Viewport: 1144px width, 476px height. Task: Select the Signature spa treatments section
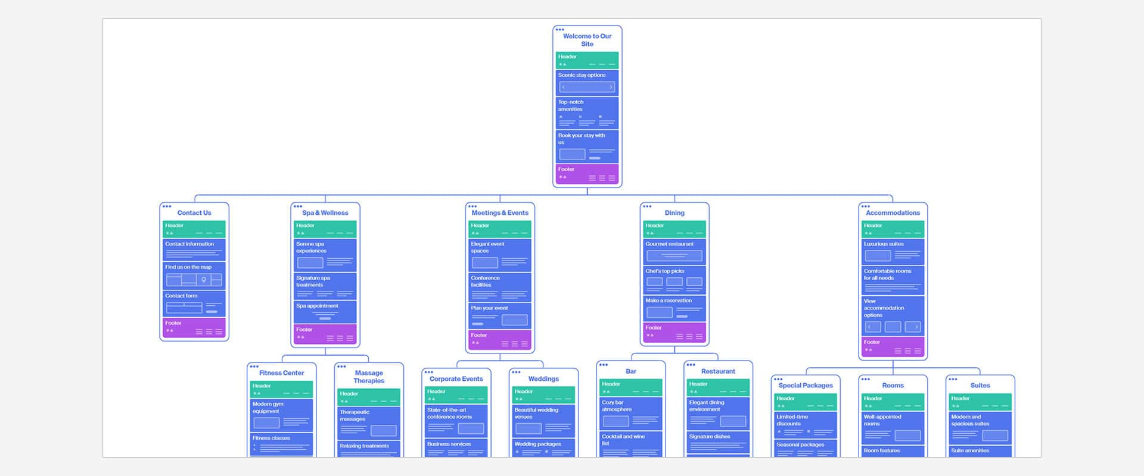click(x=325, y=286)
